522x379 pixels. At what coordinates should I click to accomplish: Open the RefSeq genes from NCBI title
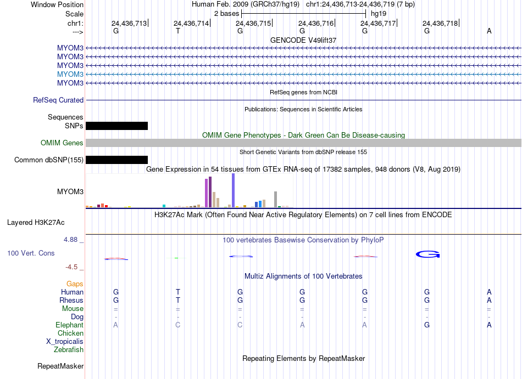click(x=303, y=92)
